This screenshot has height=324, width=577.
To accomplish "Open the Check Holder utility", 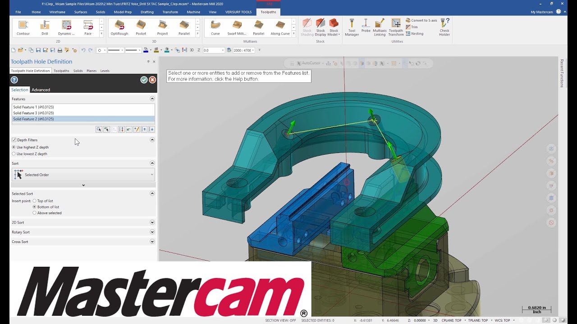I will (444, 27).
